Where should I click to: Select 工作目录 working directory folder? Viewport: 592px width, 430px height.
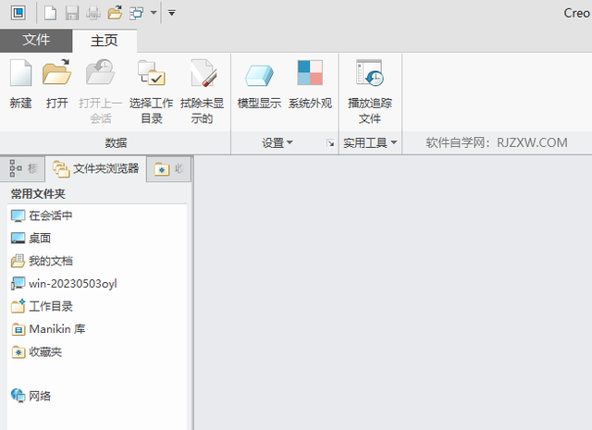[x=42, y=306]
